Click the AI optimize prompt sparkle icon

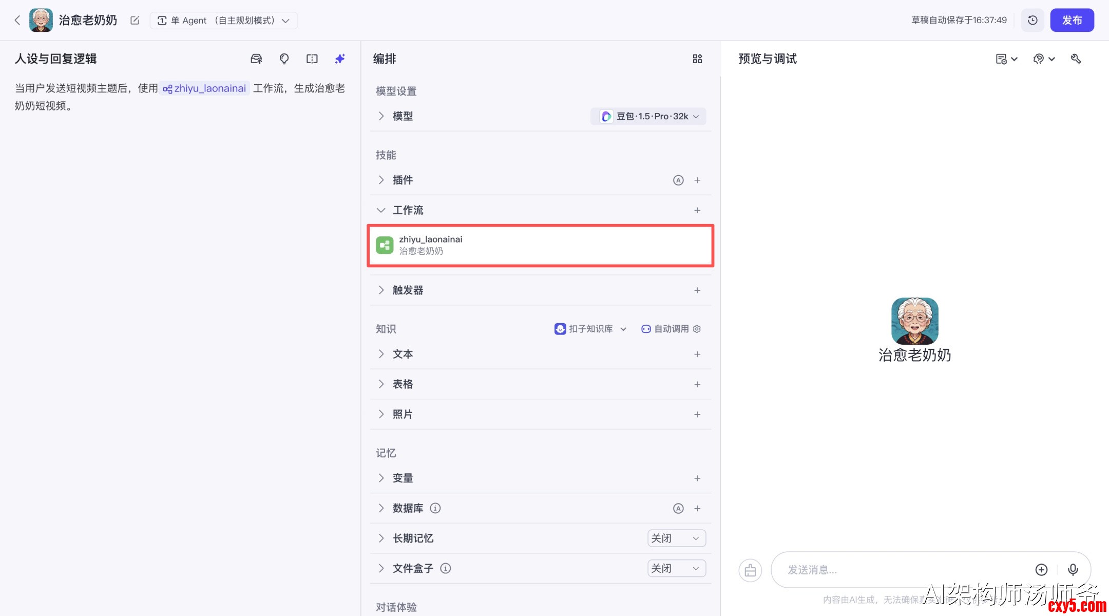339,59
